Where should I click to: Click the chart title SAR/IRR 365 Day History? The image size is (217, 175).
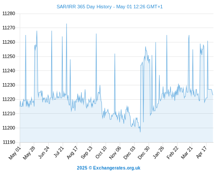coord(84,7)
